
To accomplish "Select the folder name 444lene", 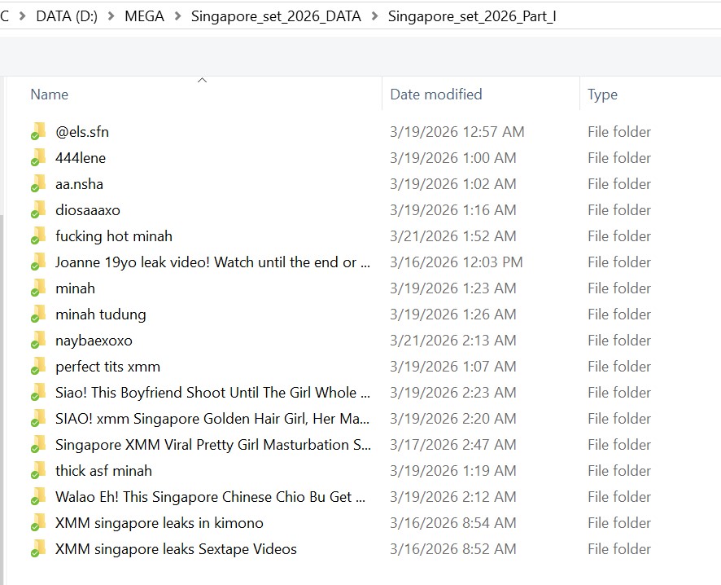I will click(81, 158).
